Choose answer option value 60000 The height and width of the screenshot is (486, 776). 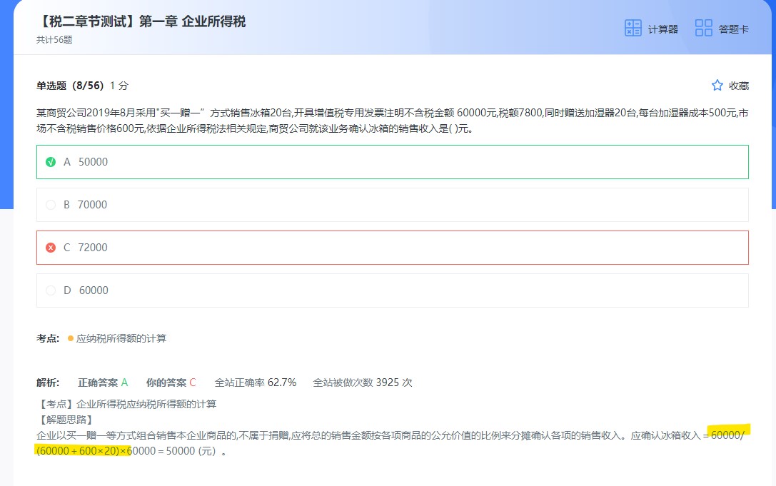[93, 290]
